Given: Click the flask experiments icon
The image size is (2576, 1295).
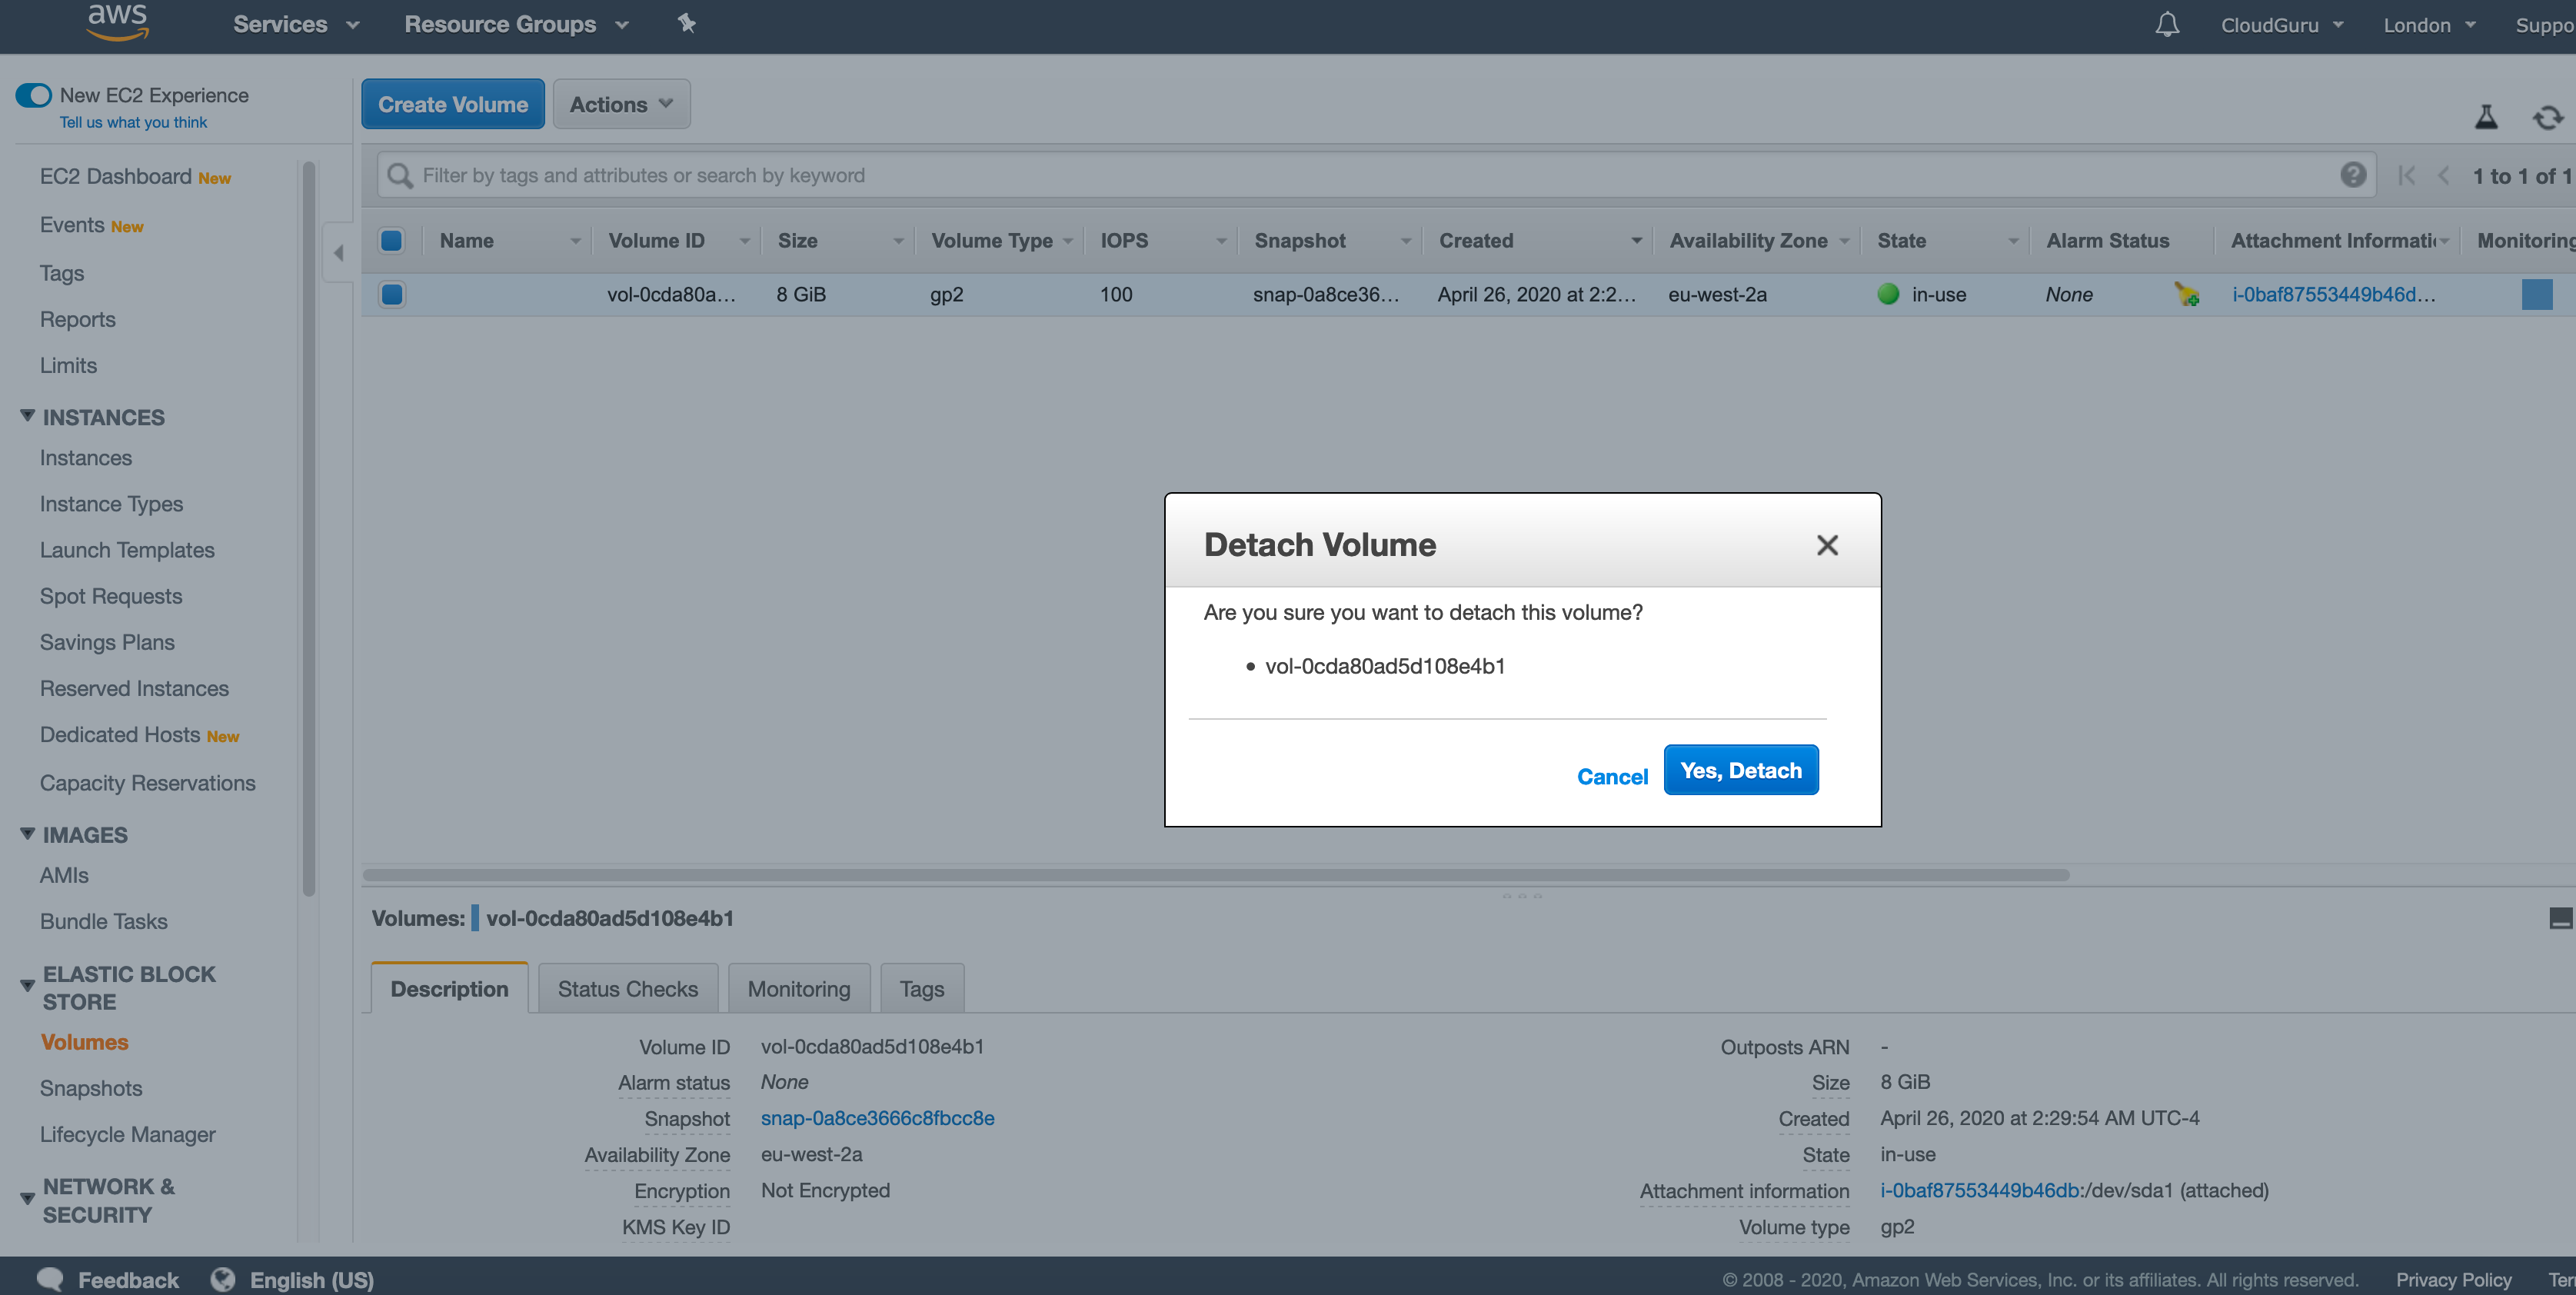Looking at the screenshot, I should pos(2486,118).
